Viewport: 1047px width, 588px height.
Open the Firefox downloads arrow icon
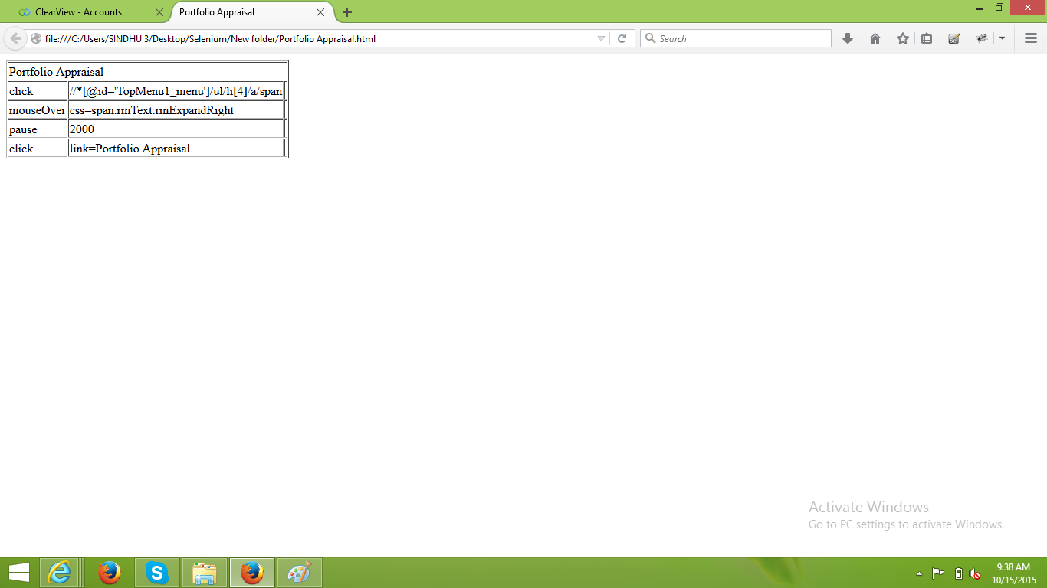pyautogui.click(x=847, y=38)
